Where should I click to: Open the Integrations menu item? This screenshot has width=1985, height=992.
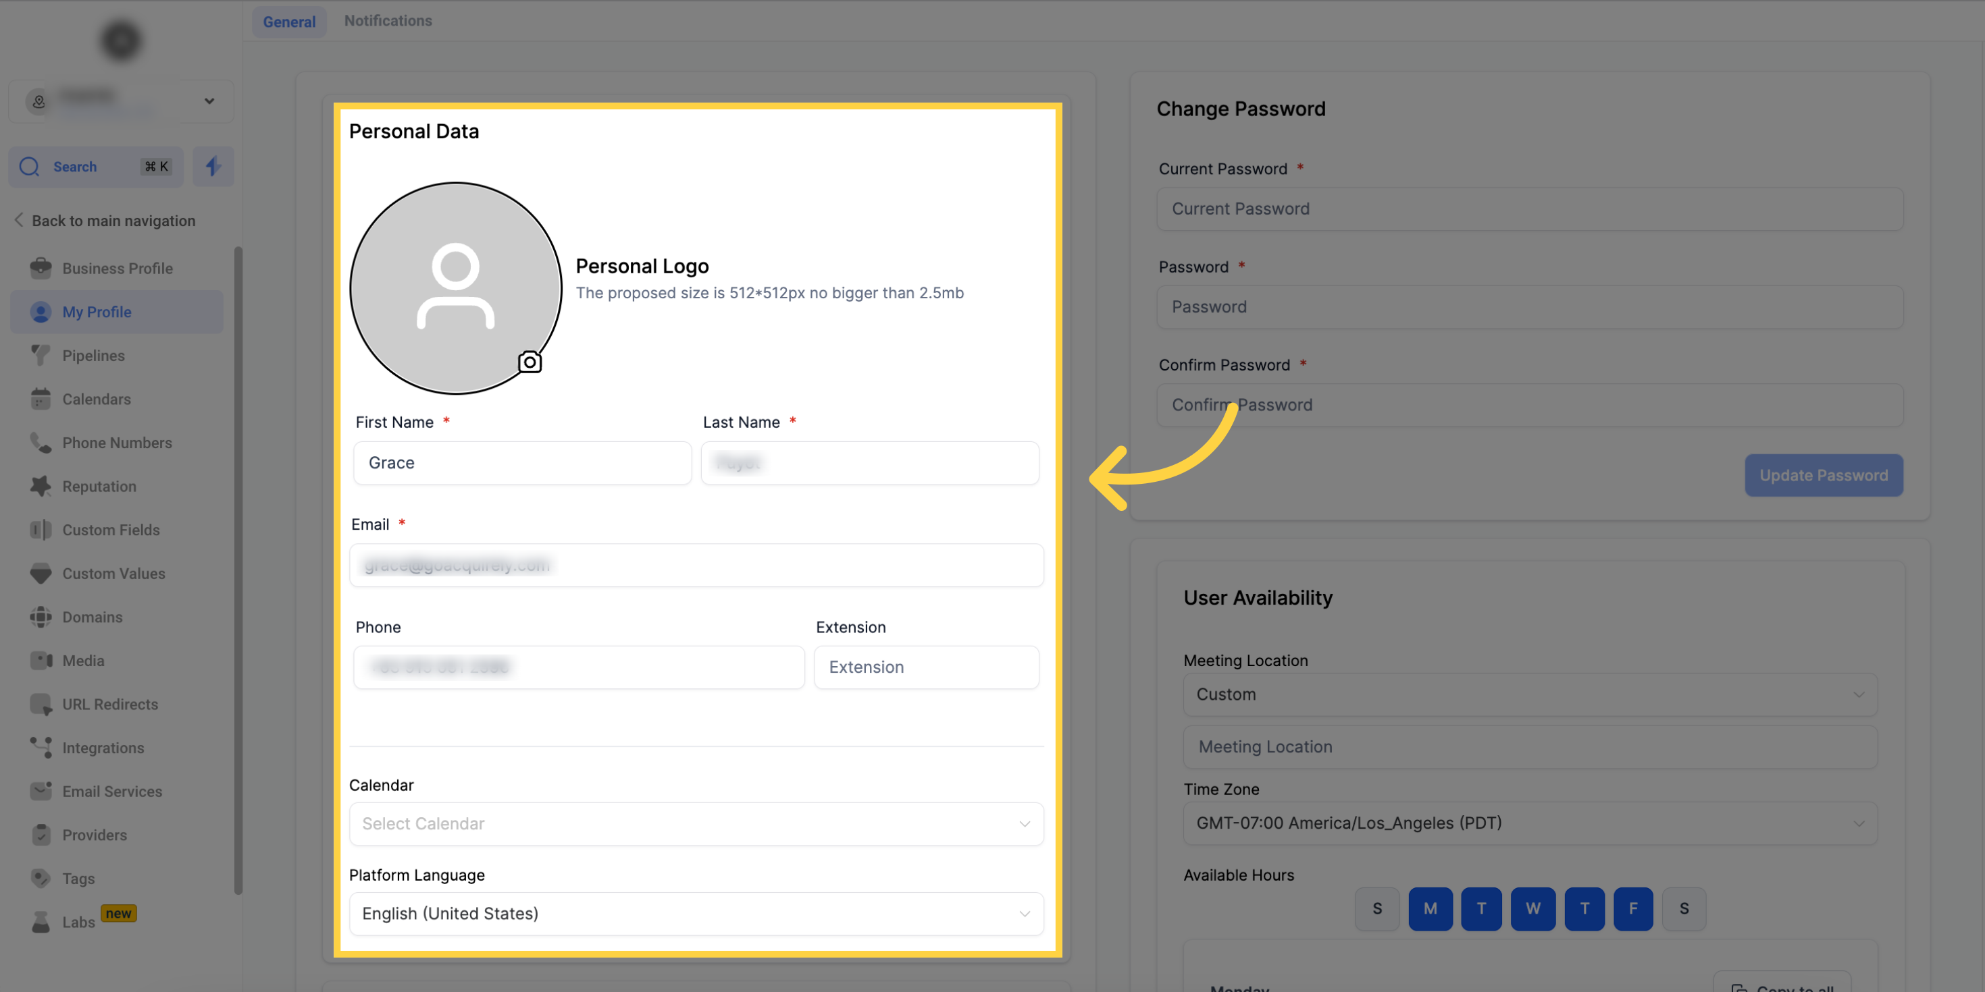click(117, 747)
